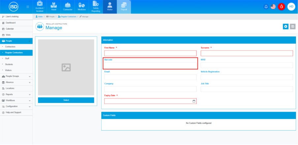
Task: Expand the Configuration sidebar section
Action: [x=16, y=106]
